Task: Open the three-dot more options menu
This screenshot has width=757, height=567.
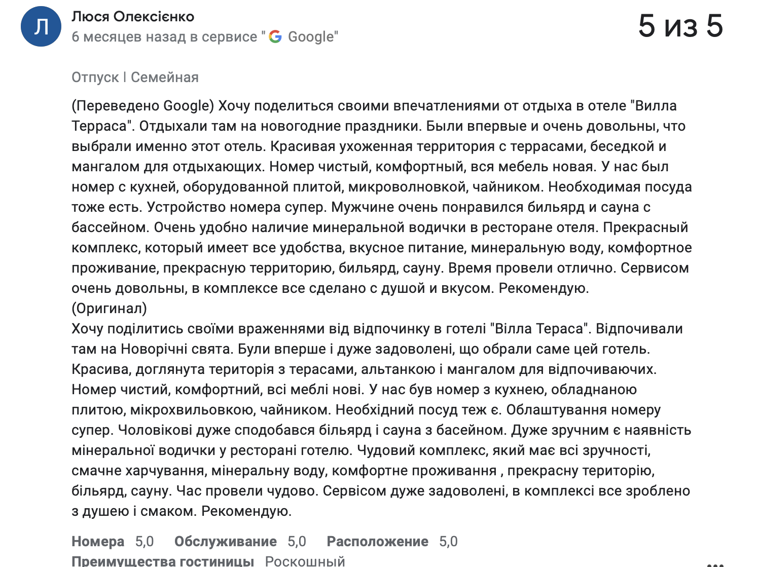Action: [x=715, y=564]
